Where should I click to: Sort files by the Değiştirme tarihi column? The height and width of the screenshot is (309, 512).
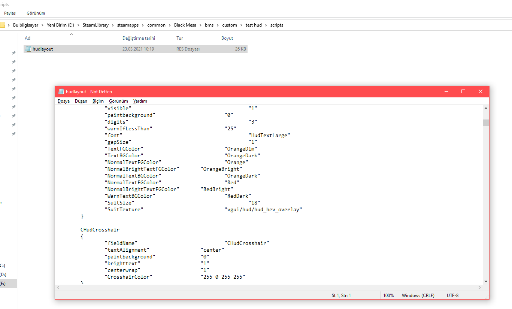point(147,38)
